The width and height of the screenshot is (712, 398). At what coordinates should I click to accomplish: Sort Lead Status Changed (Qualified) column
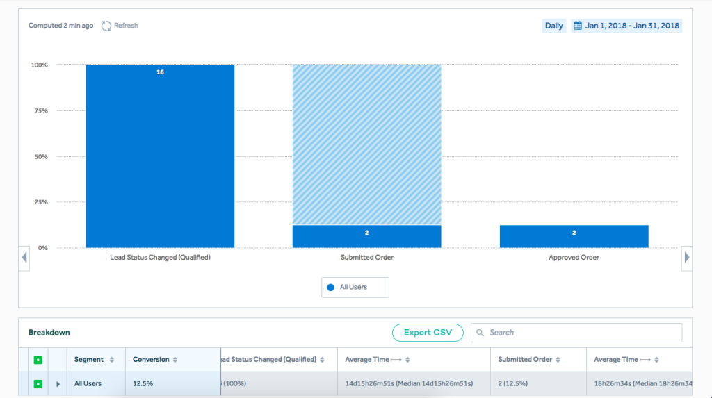pyautogui.click(x=322, y=359)
